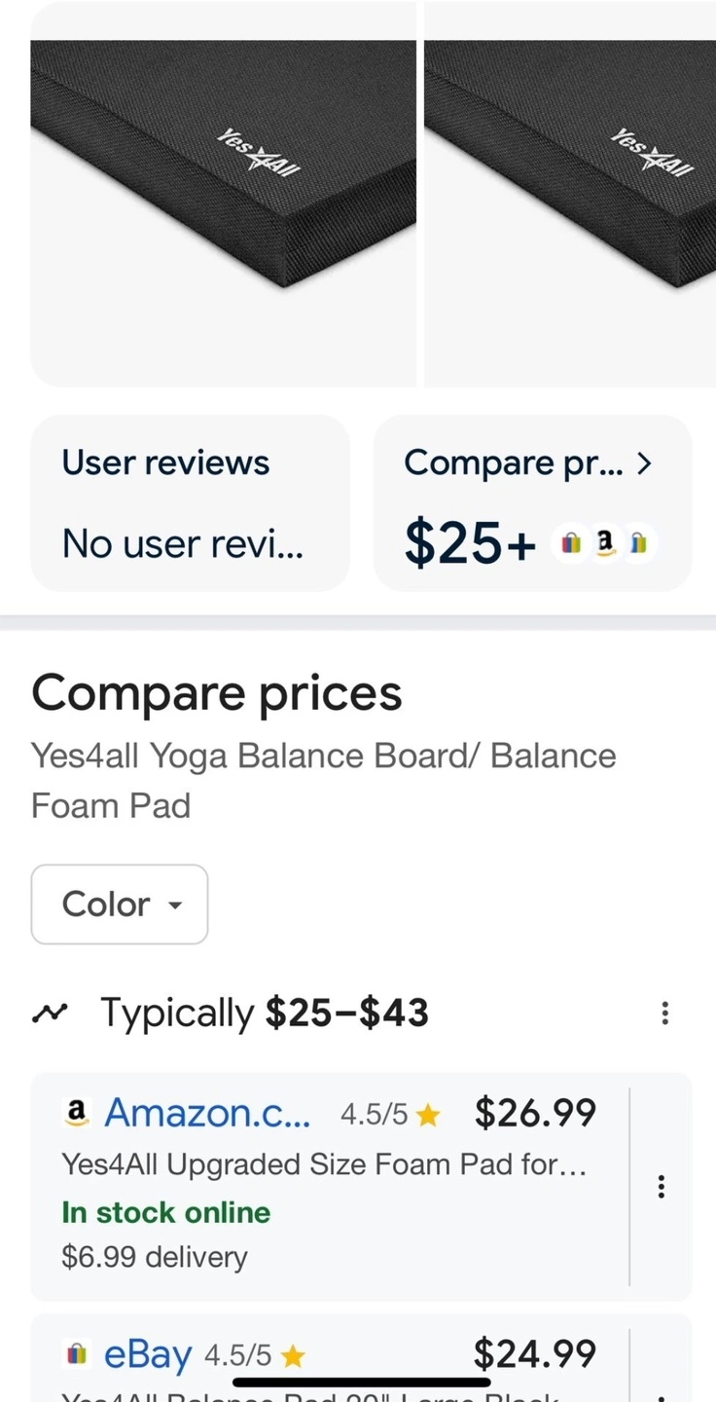Open the Amazon.c... seller link
This screenshot has height=1402, width=716.
pyautogui.click(x=207, y=1112)
